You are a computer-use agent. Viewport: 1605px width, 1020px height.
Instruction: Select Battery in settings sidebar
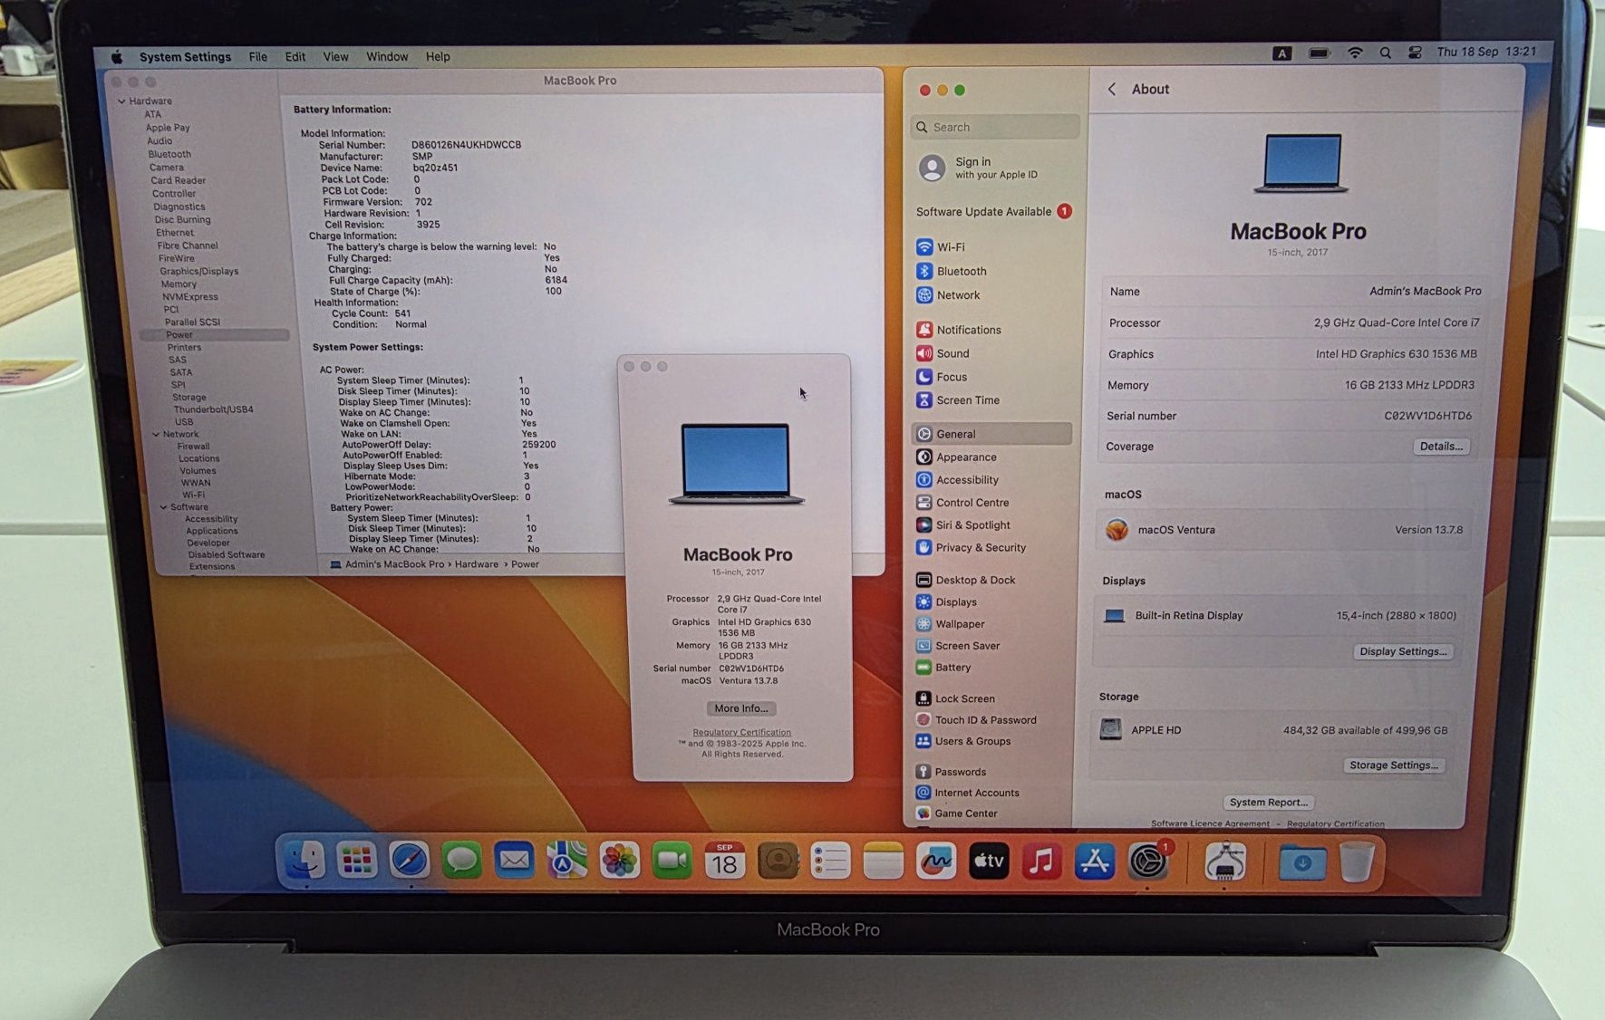click(943, 668)
